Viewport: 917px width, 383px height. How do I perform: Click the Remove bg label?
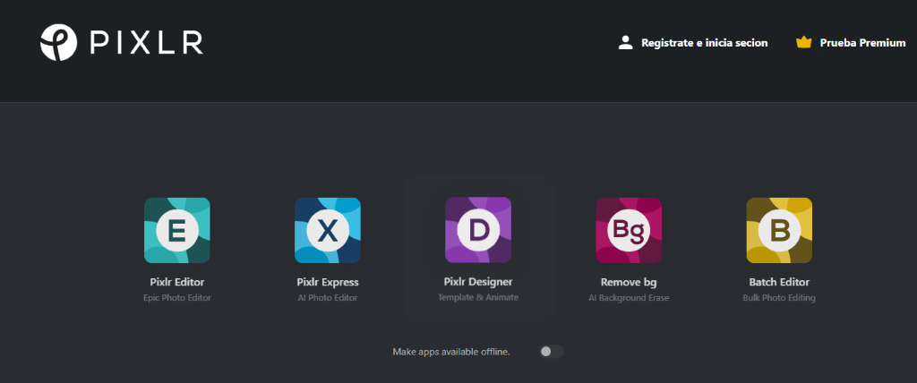pyautogui.click(x=629, y=283)
